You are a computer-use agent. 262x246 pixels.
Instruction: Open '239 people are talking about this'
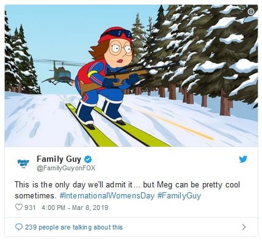coord(74,227)
